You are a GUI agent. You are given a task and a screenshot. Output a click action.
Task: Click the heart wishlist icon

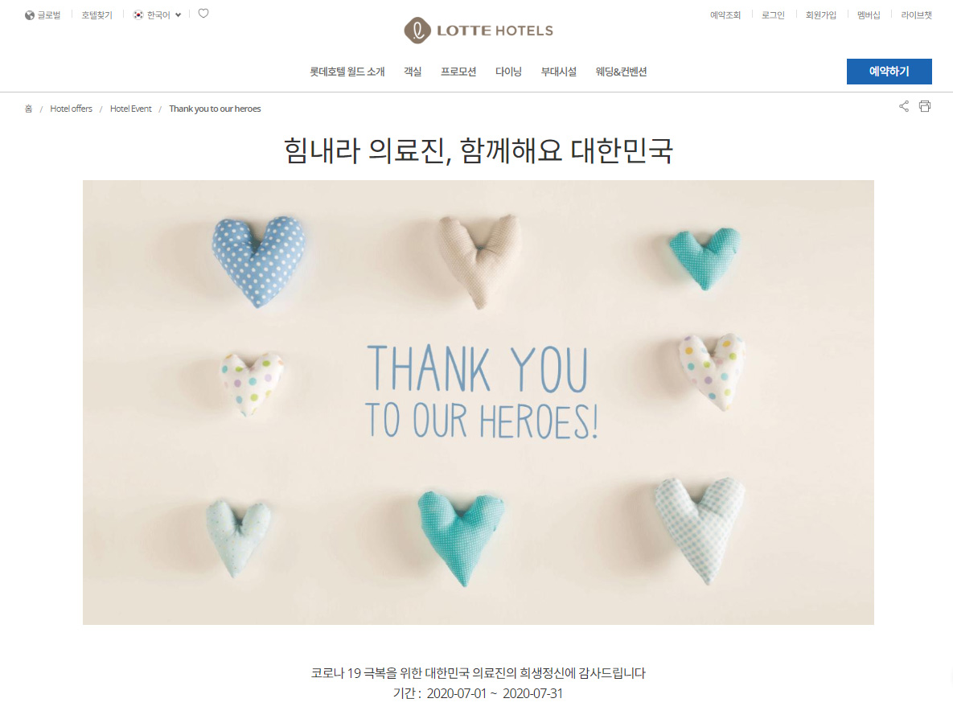click(203, 14)
